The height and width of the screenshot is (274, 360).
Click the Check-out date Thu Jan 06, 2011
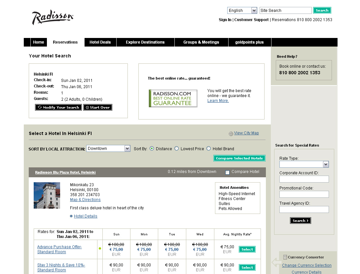[x=76, y=87]
